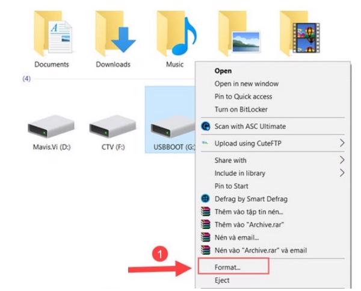Click the Downloads folder label
The image size is (361, 291).
click(113, 64)
